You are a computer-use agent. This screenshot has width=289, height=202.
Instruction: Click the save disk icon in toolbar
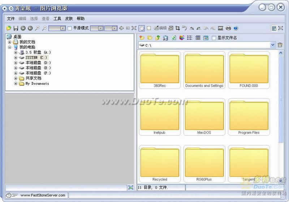16,28
